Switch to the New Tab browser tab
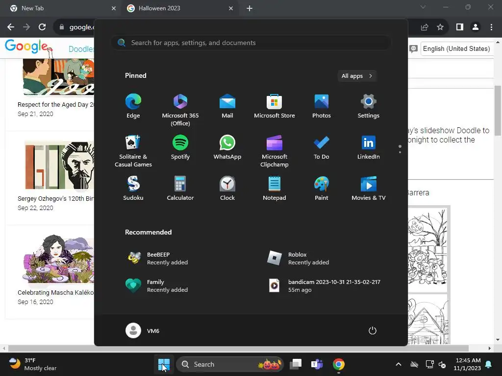502x376 pixels. [x=60, y=8]
